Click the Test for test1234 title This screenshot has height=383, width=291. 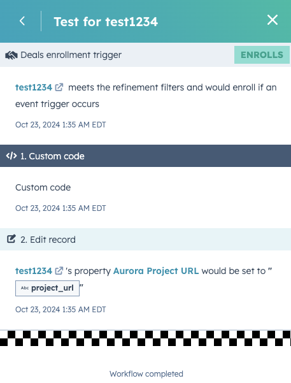(x=106, y=22)
